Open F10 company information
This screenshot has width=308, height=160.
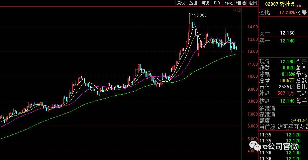[x=217, y=3]
